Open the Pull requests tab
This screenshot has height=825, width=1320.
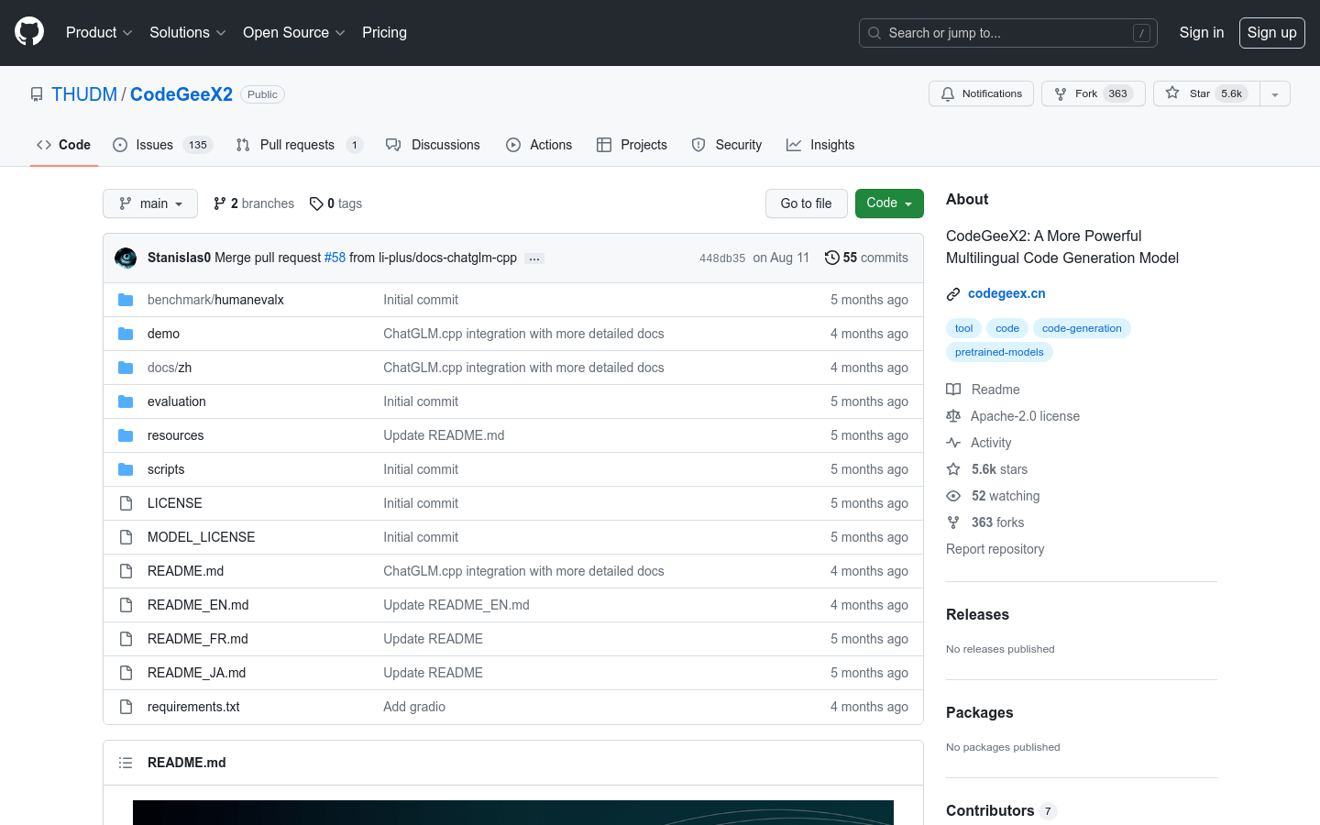pyautogui.click(x=297, y=145)
